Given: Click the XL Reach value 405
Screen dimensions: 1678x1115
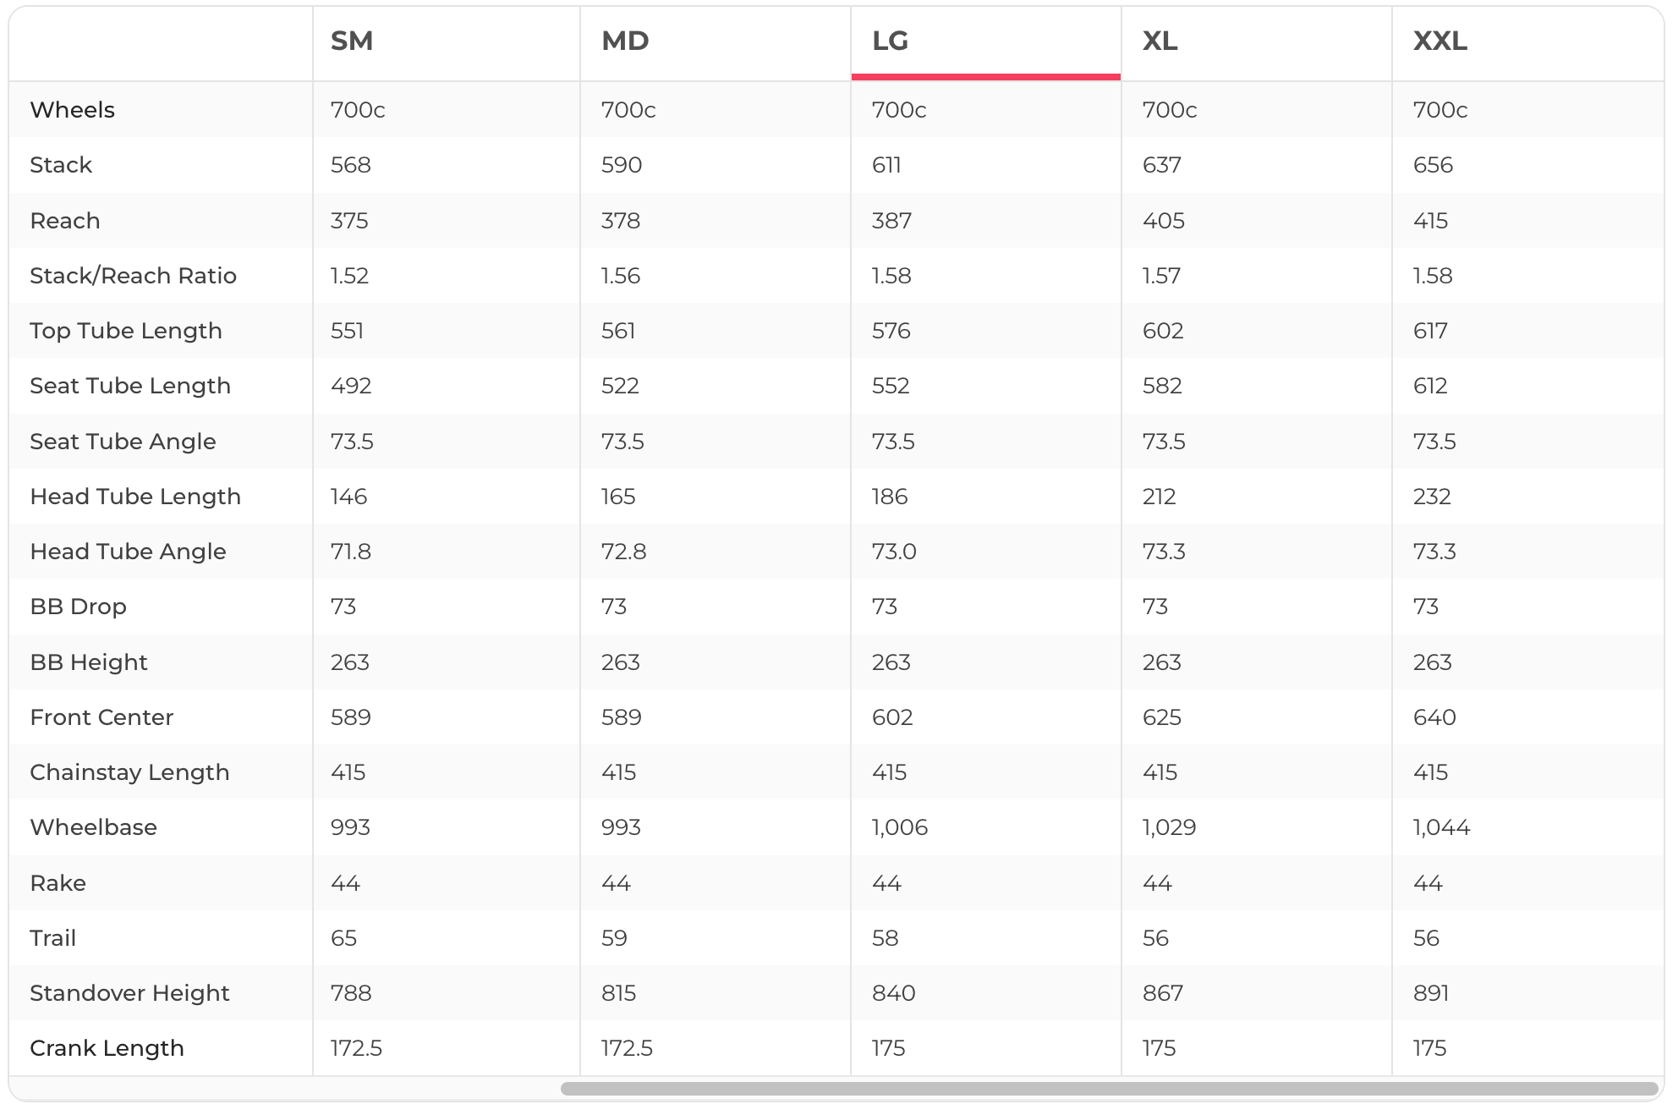Looking at the screenshot, I should 1163,221.
